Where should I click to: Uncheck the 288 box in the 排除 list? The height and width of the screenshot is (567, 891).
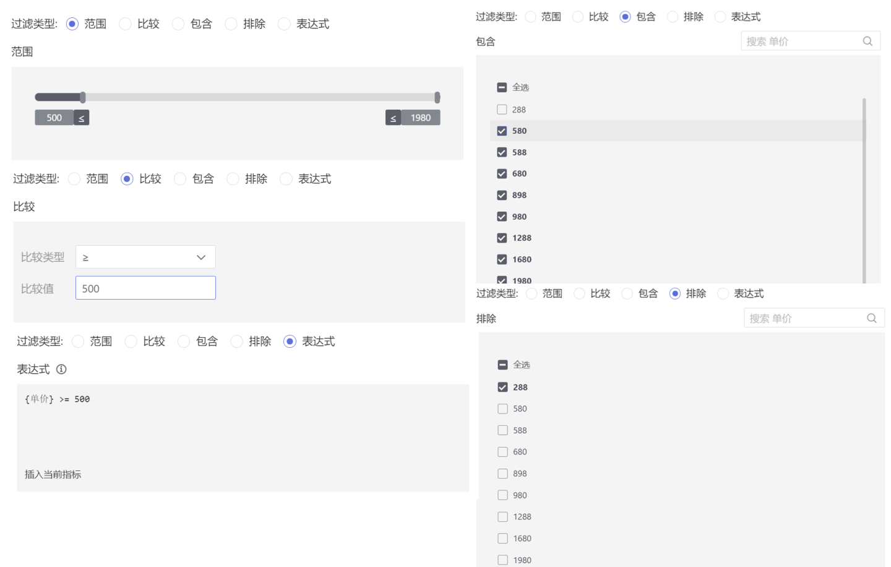502,387
